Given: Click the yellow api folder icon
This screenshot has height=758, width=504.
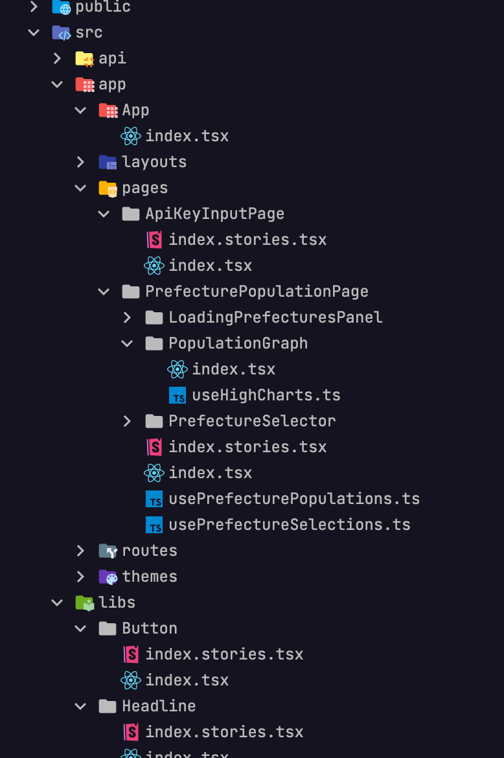Looking at the screenshot, I should point(85,58).
